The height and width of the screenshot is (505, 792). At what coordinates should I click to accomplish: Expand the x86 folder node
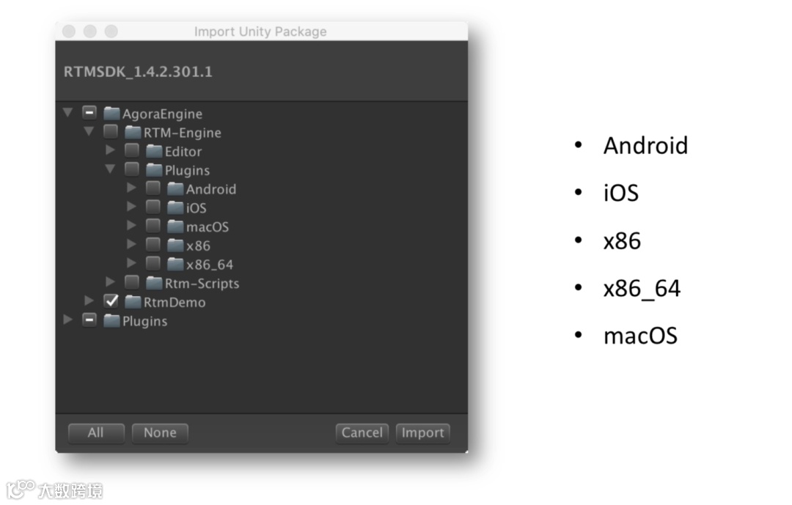(131, 244)
